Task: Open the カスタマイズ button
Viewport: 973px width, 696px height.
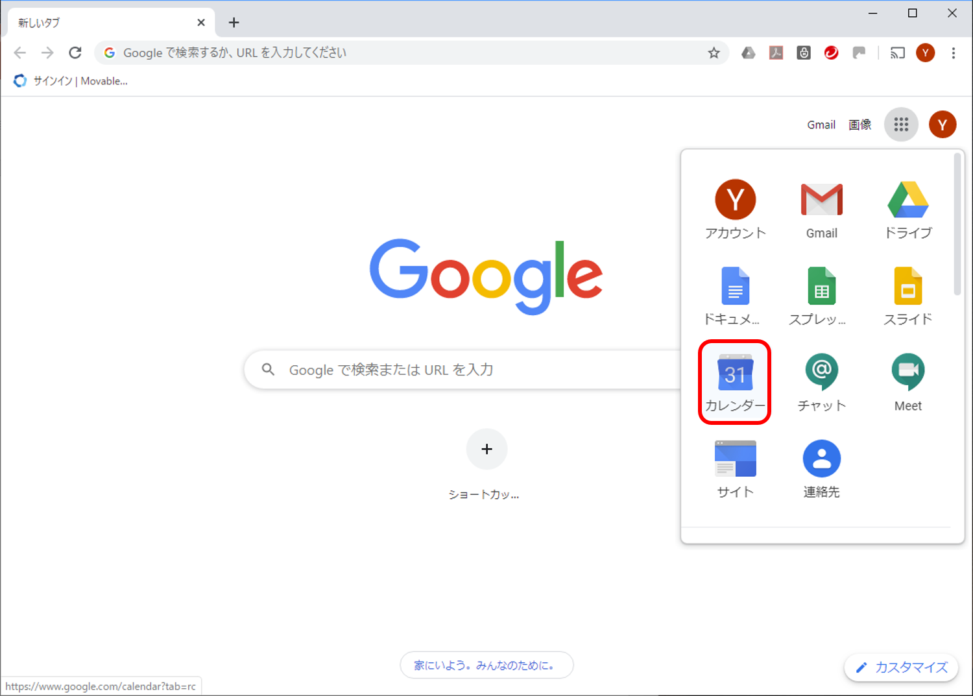Action: 902,667
